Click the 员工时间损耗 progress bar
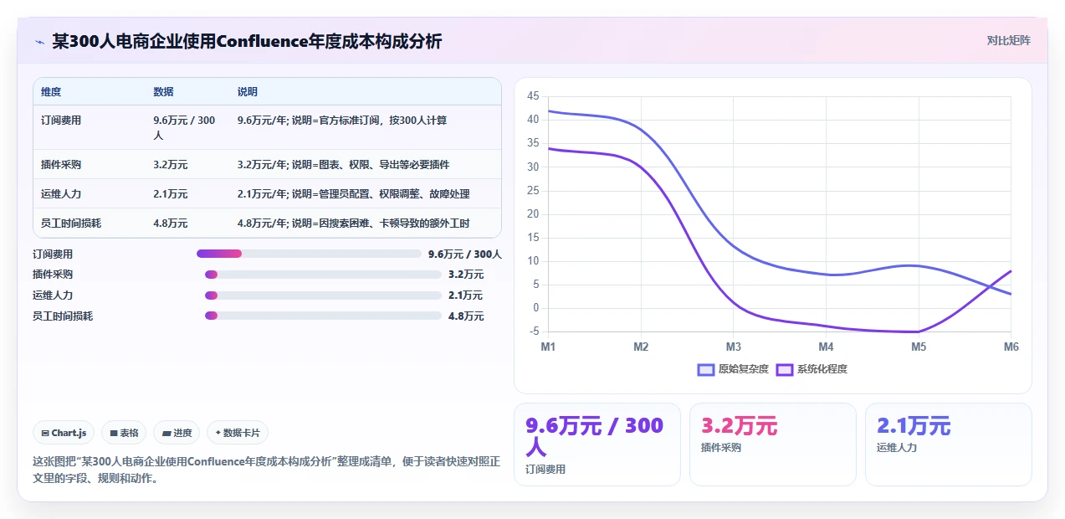The image size is (1065, 519). [323, 316]
